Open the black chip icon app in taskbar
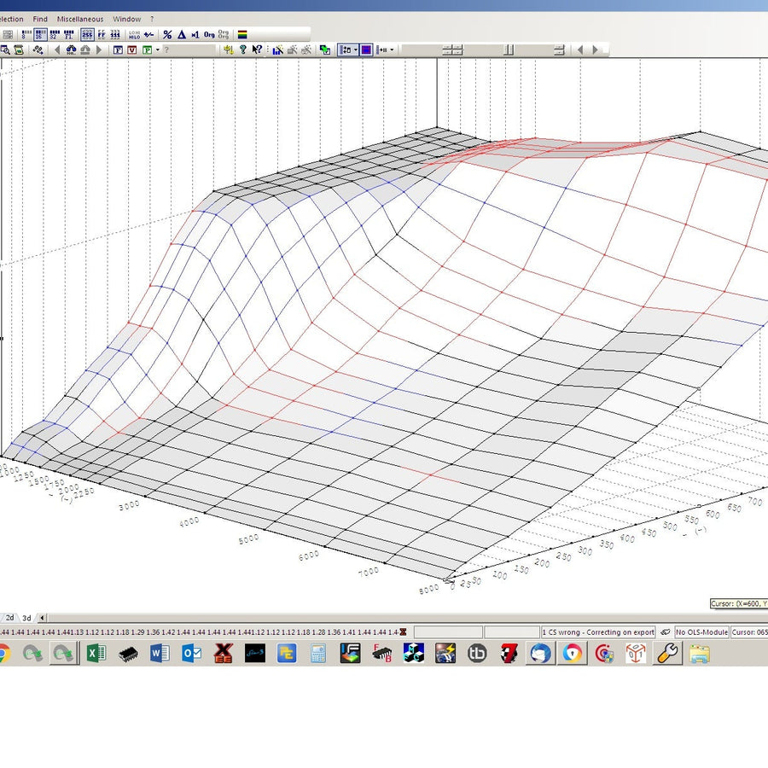The image size is (768, 768). [128, 654]
